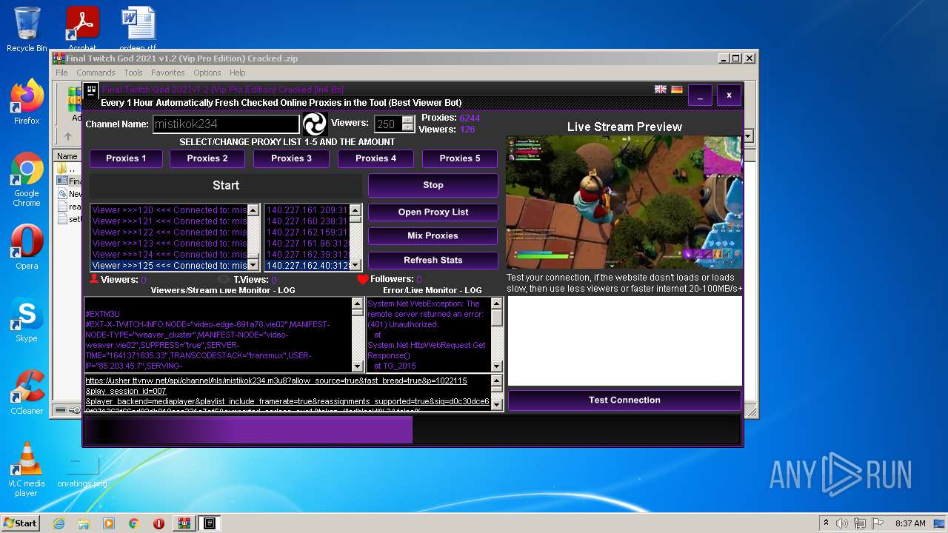Open the VLC media player desktop shortcut
Viewport: 948px width, 533px height.
point(26,469)
